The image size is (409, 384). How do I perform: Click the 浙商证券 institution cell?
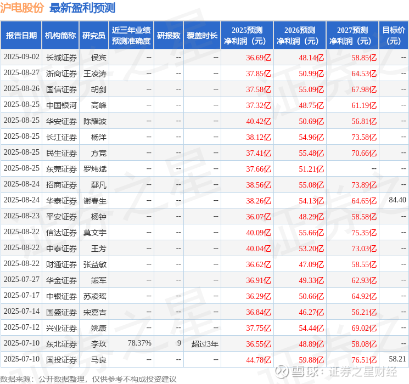click(61, 74)
